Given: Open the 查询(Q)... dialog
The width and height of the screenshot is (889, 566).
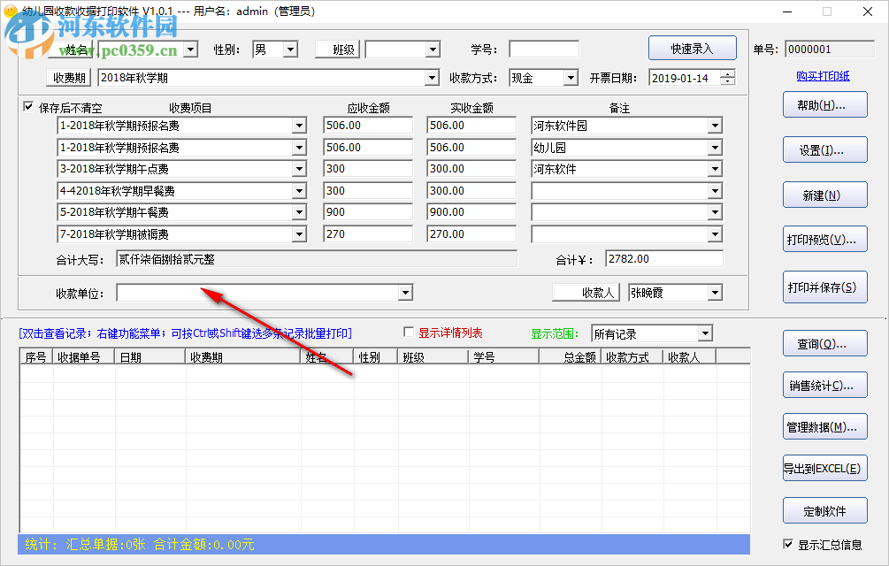Looking at the screenshot, I should tap(825, 344).
